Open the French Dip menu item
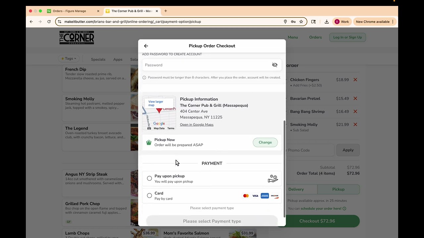The width and height of the screenshot is (424, 238). point(100,78)
